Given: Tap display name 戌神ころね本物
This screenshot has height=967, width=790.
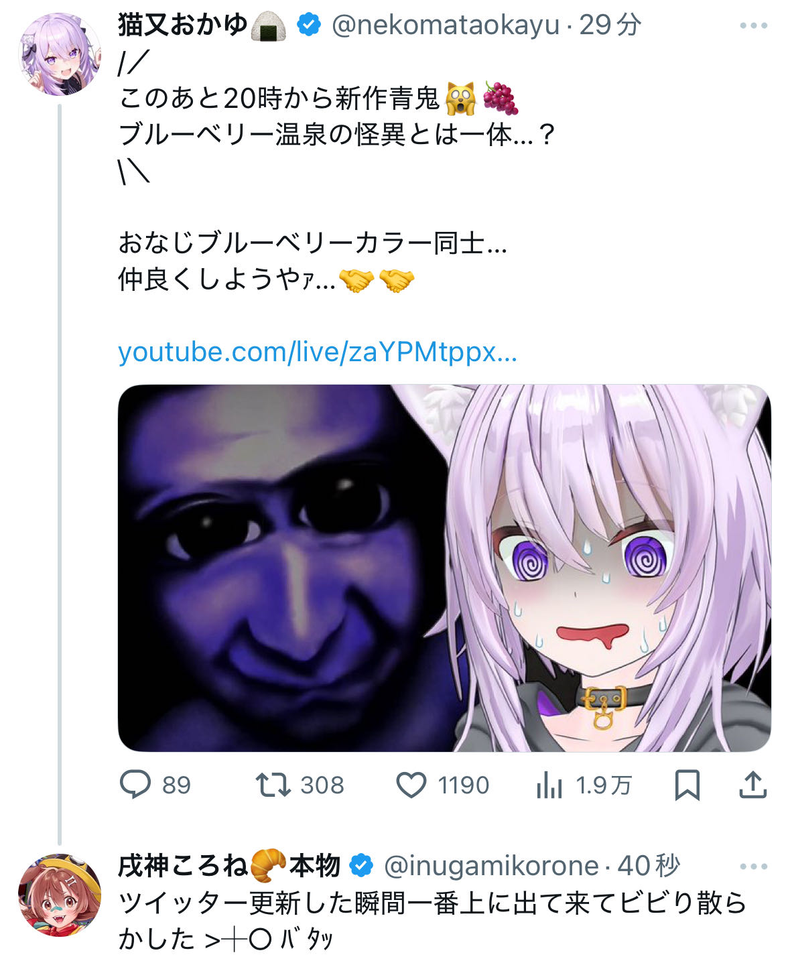Looking at the screenshot, I should click(229, 866).
